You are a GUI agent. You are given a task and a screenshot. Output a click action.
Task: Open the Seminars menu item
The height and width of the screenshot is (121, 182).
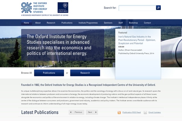click(x=108, y=23)
